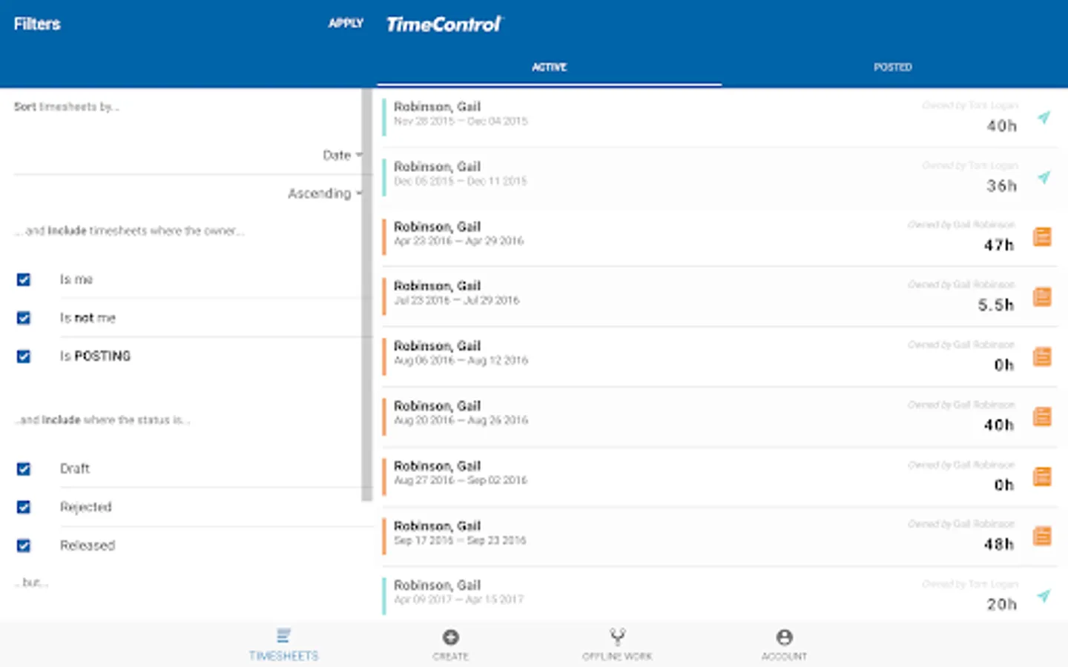Image resolution: width=1068 pixels, height=667 pixels.
Task: Tap the Create plus icon
Action: tap(450, 637)
